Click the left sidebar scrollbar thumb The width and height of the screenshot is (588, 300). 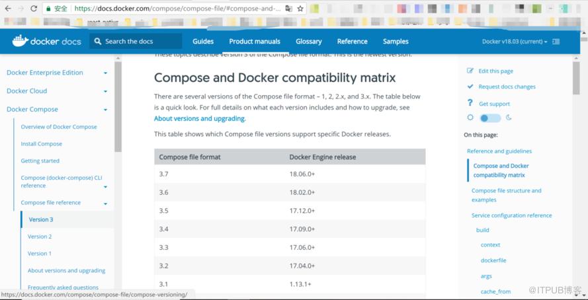(x=118, y=106)
